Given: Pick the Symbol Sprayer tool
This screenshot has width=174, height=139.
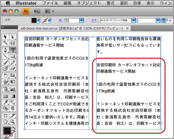Looking at the screenshot, I should click(x=5, y=89).
